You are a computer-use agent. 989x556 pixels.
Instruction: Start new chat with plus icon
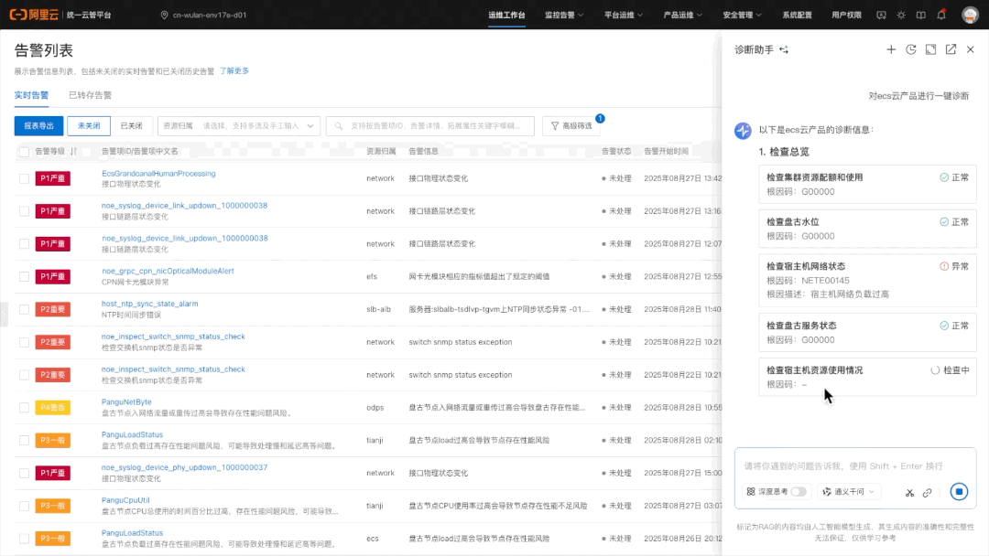[x=891, y=49]
